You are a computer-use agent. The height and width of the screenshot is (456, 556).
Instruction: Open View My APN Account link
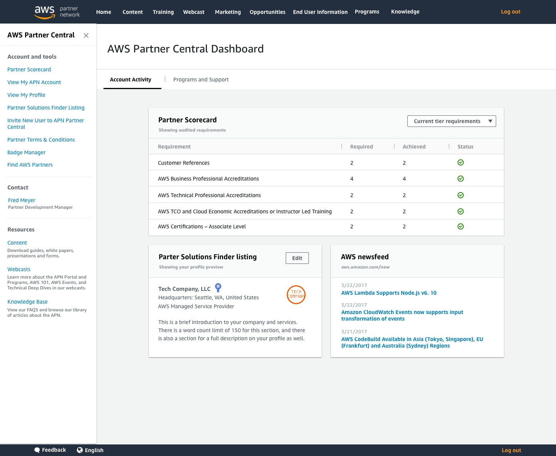[x=34, y=82]
